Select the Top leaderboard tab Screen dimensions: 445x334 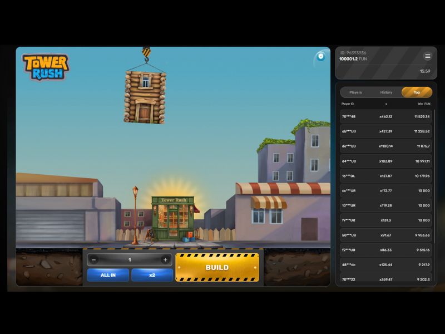[x=417, y=92]
